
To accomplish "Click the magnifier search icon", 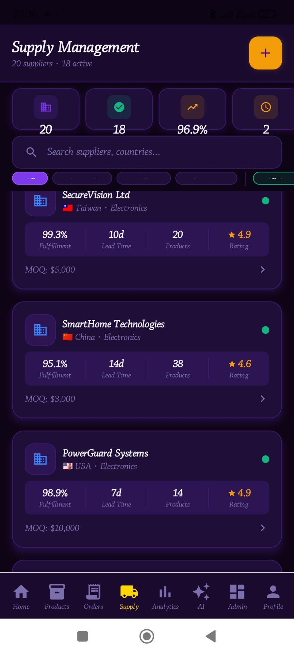I will pos(31,152).
